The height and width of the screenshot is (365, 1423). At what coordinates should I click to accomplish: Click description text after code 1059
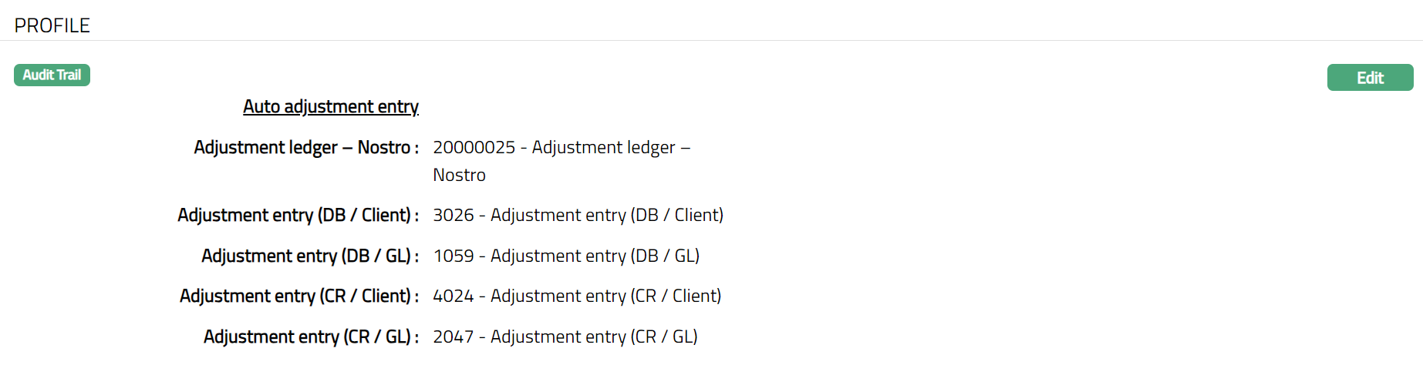(x=595, y=256)
